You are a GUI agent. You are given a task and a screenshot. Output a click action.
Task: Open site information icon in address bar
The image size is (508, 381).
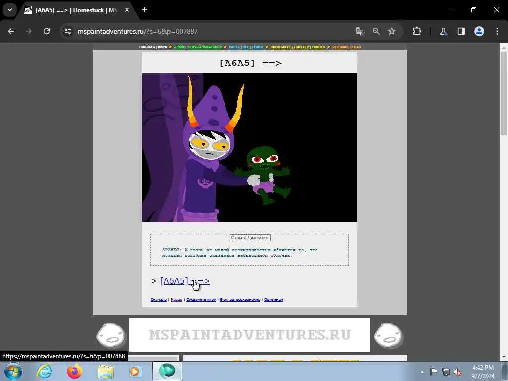coord(67,31)
